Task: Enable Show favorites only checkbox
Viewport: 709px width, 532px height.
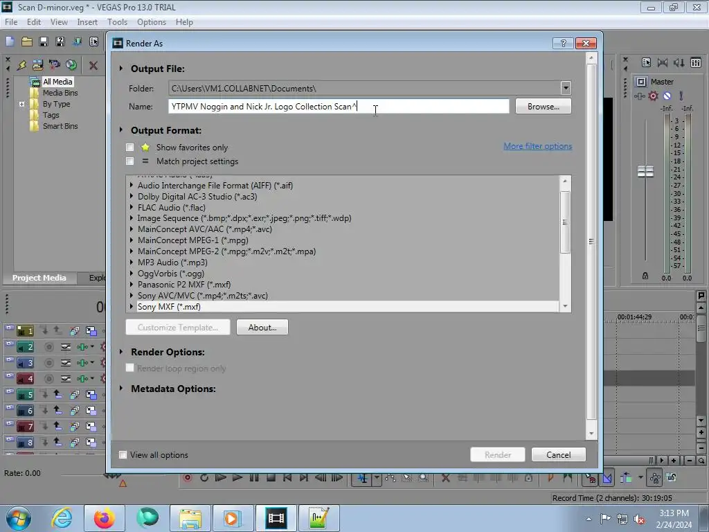Action: pos(129,147)
